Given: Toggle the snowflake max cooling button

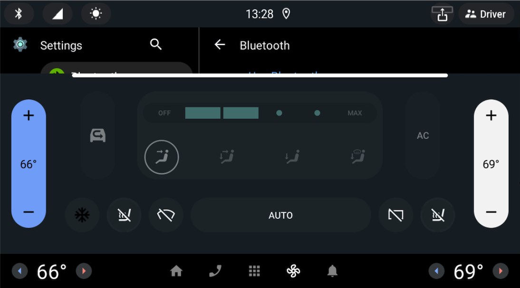Looking at the screenshot, I should pos(82,215).
